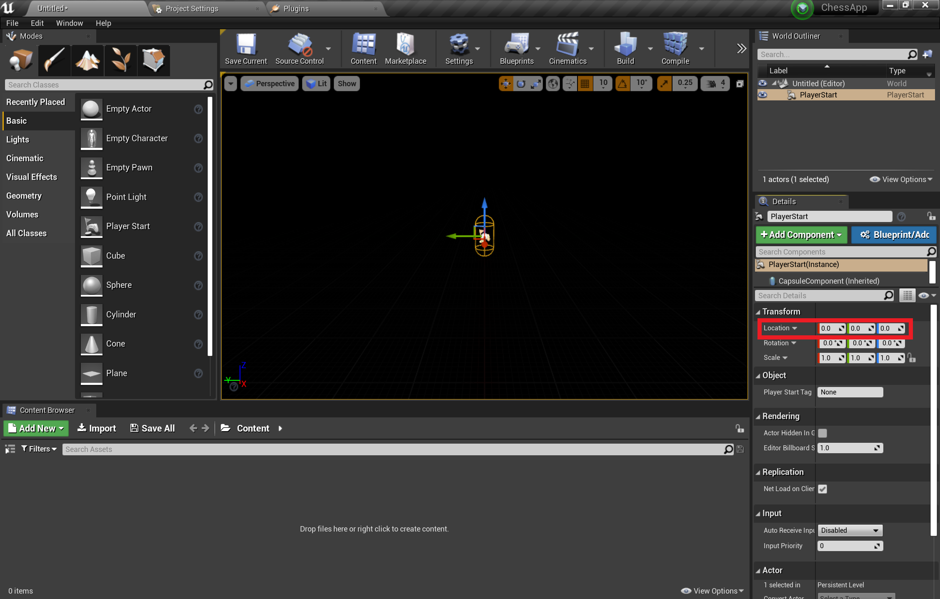Select the Content Browser Add New icon
The height and width of the screenshot is (599, 940).
14,429
